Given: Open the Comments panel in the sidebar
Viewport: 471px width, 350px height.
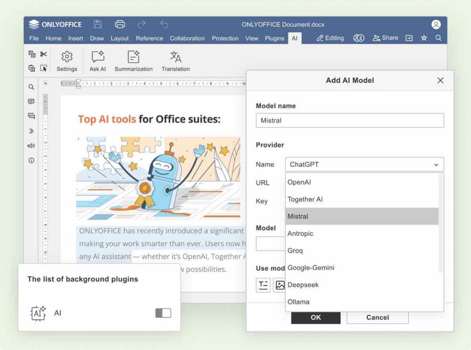Looking at the screenshot, I should (x=31, y=101).
